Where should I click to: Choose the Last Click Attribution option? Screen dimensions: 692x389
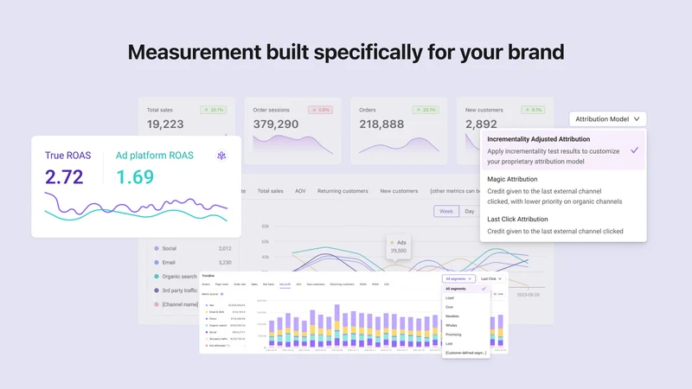[x=563, y=225]
